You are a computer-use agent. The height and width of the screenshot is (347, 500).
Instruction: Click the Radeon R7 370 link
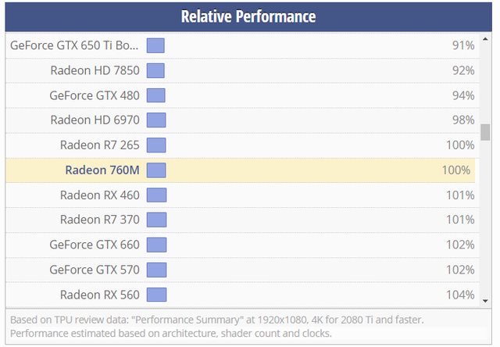point(99,220)
